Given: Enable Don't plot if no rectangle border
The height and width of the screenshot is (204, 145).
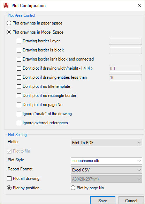Looking at the screenshot, I should [x=19, y=96].
